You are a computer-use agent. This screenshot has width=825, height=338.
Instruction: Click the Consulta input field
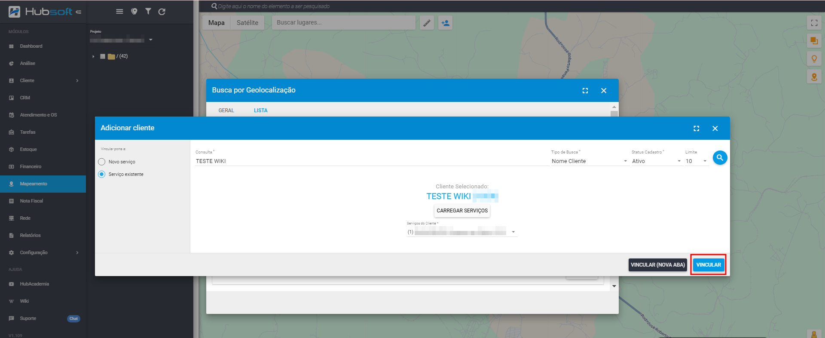tap(372, 161)
